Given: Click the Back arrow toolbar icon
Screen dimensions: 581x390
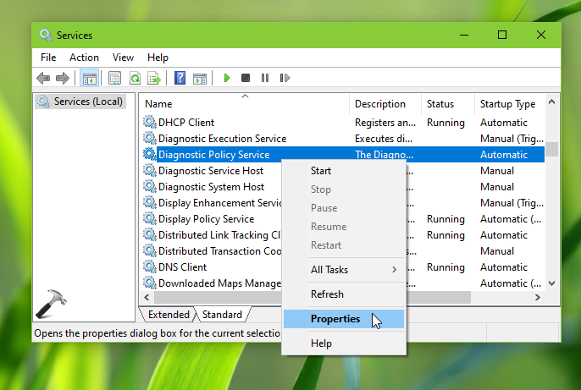Looking at the screenshot, I should click(x=43, y=78).
